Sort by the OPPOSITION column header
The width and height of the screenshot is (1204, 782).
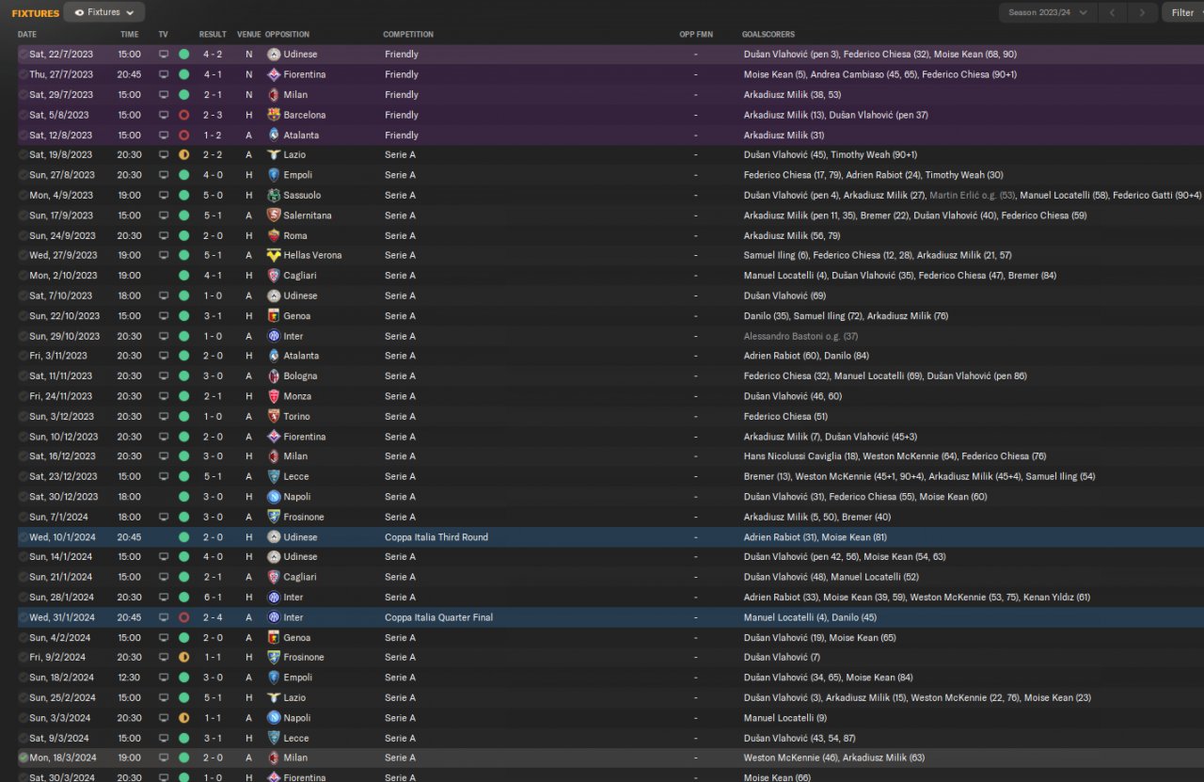click(289, 35)
